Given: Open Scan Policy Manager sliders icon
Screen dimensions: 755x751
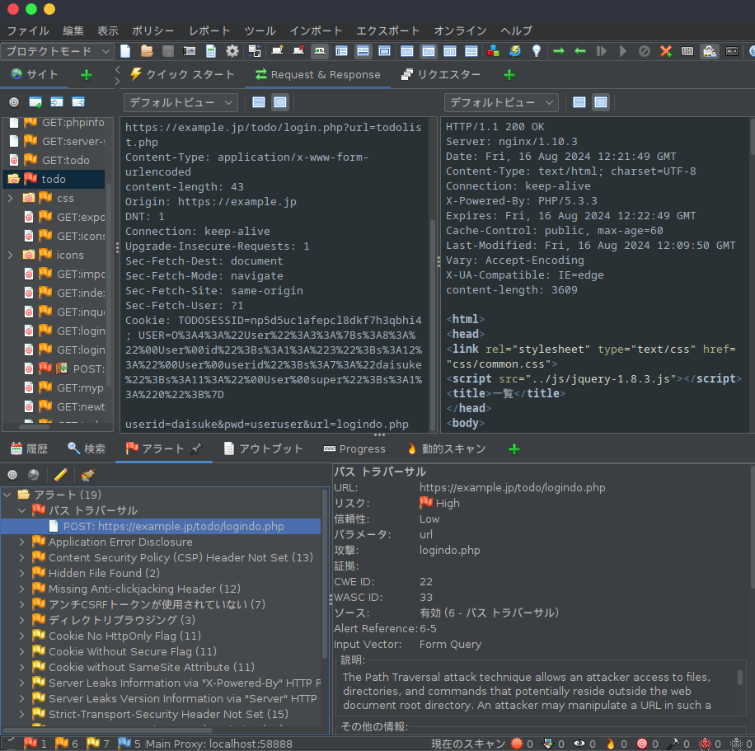Looking at the screenshot, I should 687,51.
